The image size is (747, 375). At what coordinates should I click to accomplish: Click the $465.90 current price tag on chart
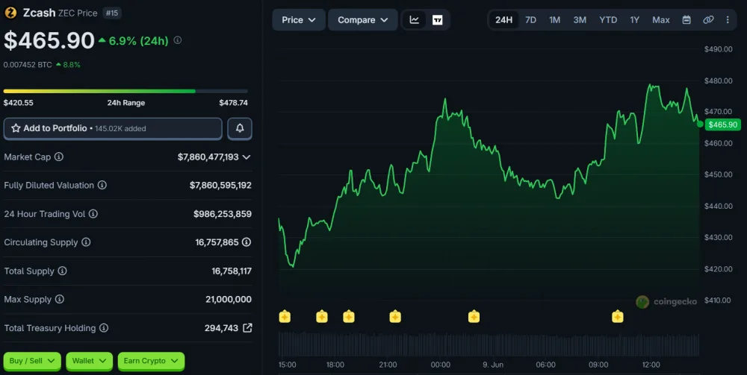(x=722, y=125)
